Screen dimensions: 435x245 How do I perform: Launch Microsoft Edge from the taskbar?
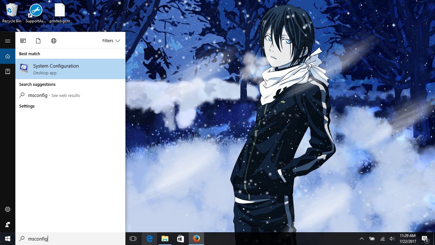(149, 239)
